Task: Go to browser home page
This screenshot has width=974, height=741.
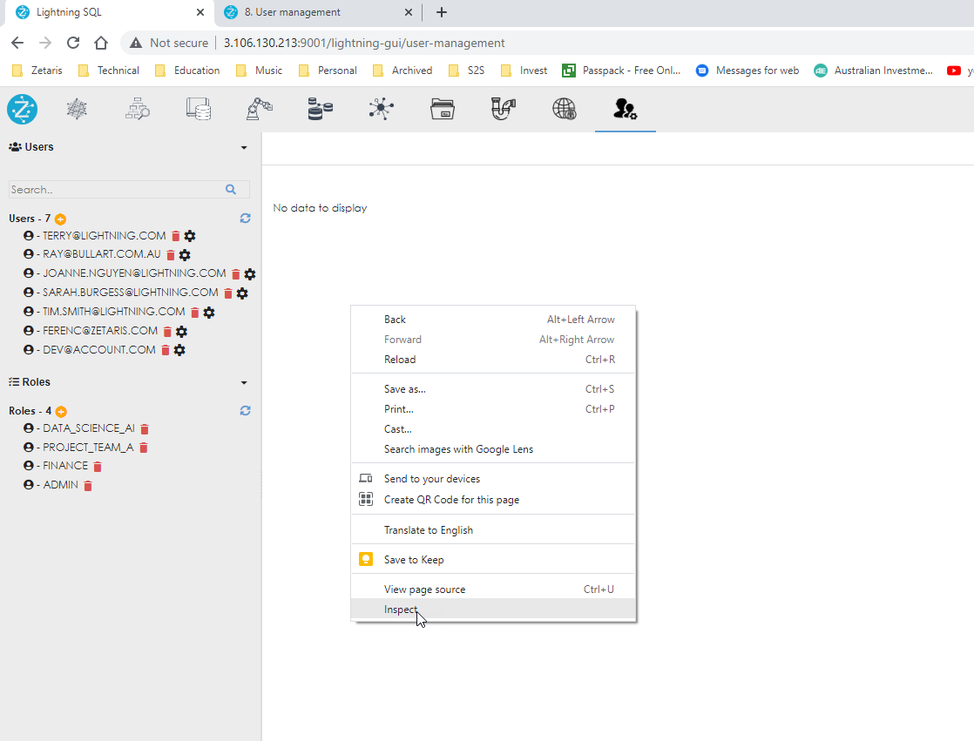Action: click(x=101, y=43)
